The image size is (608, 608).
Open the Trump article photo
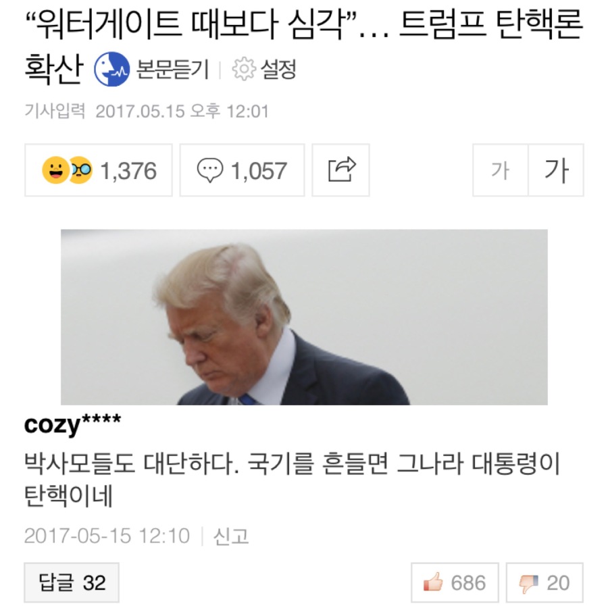(305, 318)
